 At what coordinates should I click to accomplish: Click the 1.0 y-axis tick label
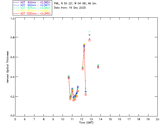coord(12,18)
